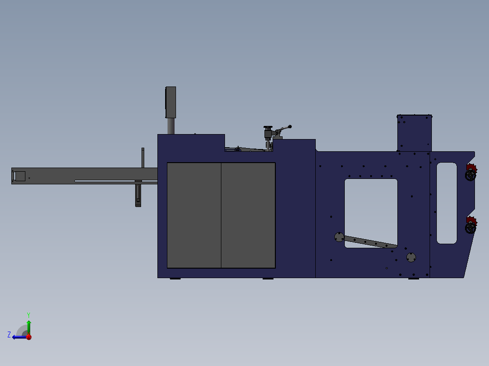Select the right gray cabinet door panel

point(248,215)
